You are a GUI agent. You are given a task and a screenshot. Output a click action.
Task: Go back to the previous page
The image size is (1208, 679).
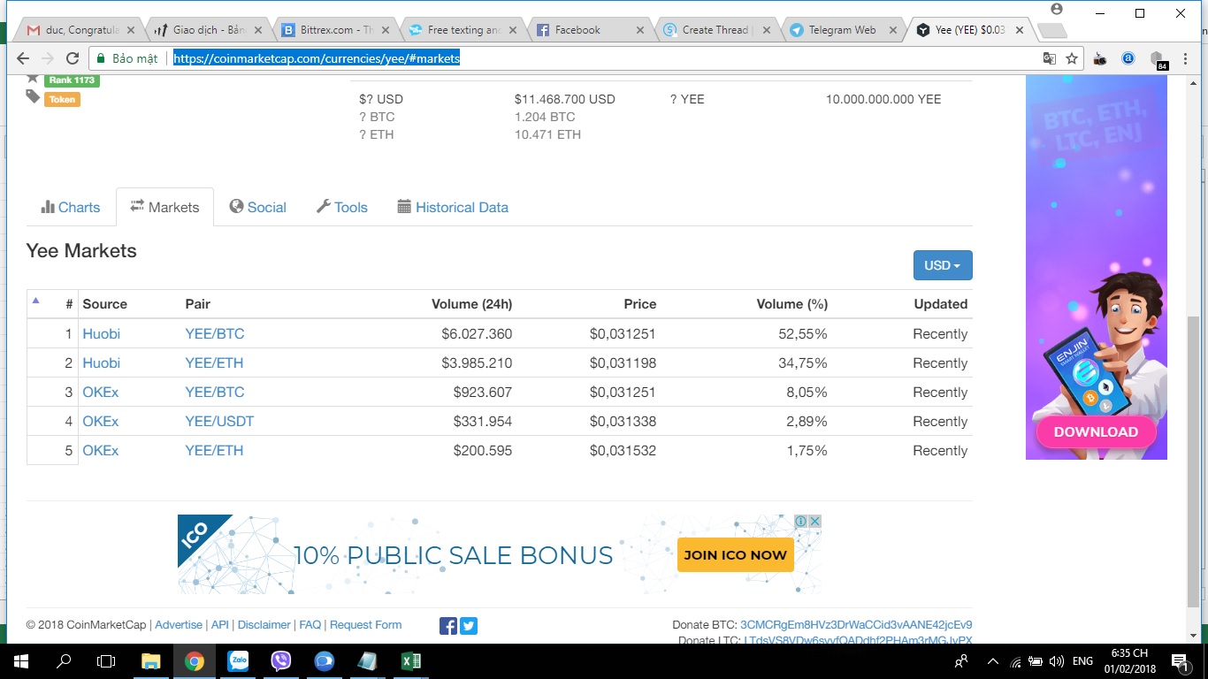[22, 58]
